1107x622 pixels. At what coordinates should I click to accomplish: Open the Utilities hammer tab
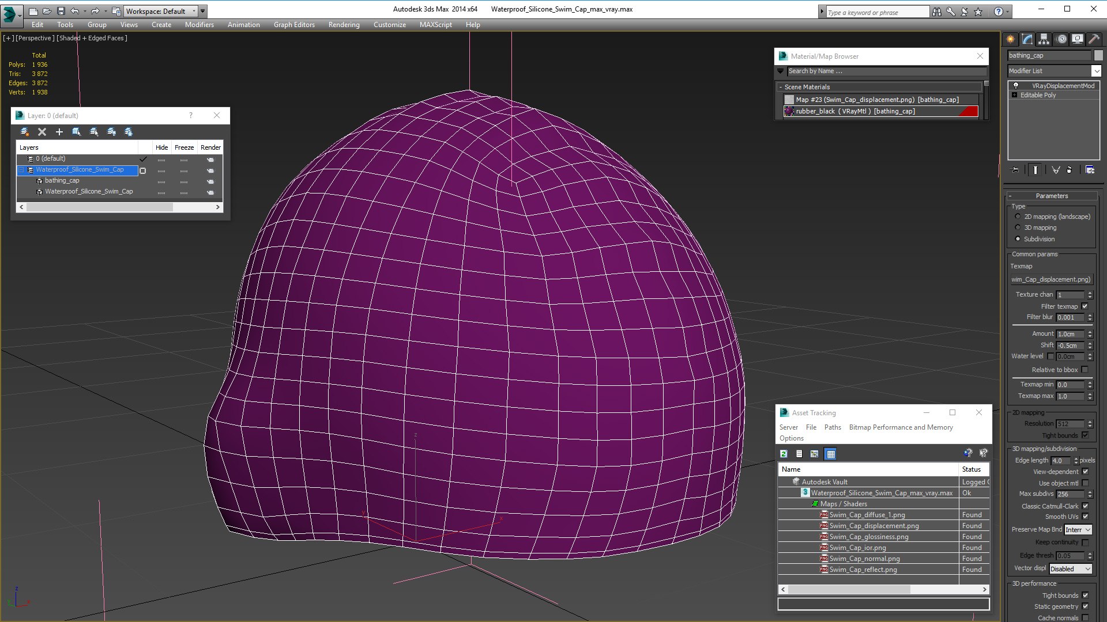[1094, 39]
